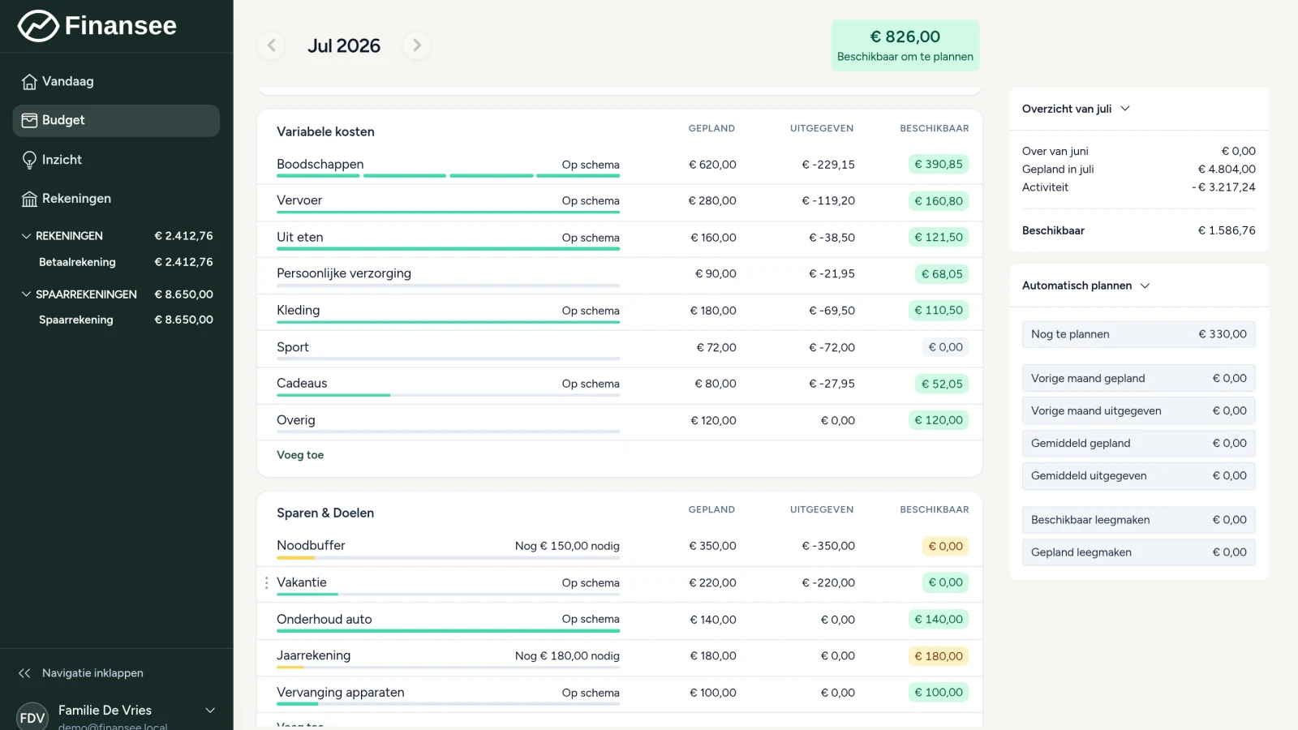The image size is (1298, 730).
Task: Collapse the SPAARREKENINGEN account group
Action: click(x=26, y=294)
